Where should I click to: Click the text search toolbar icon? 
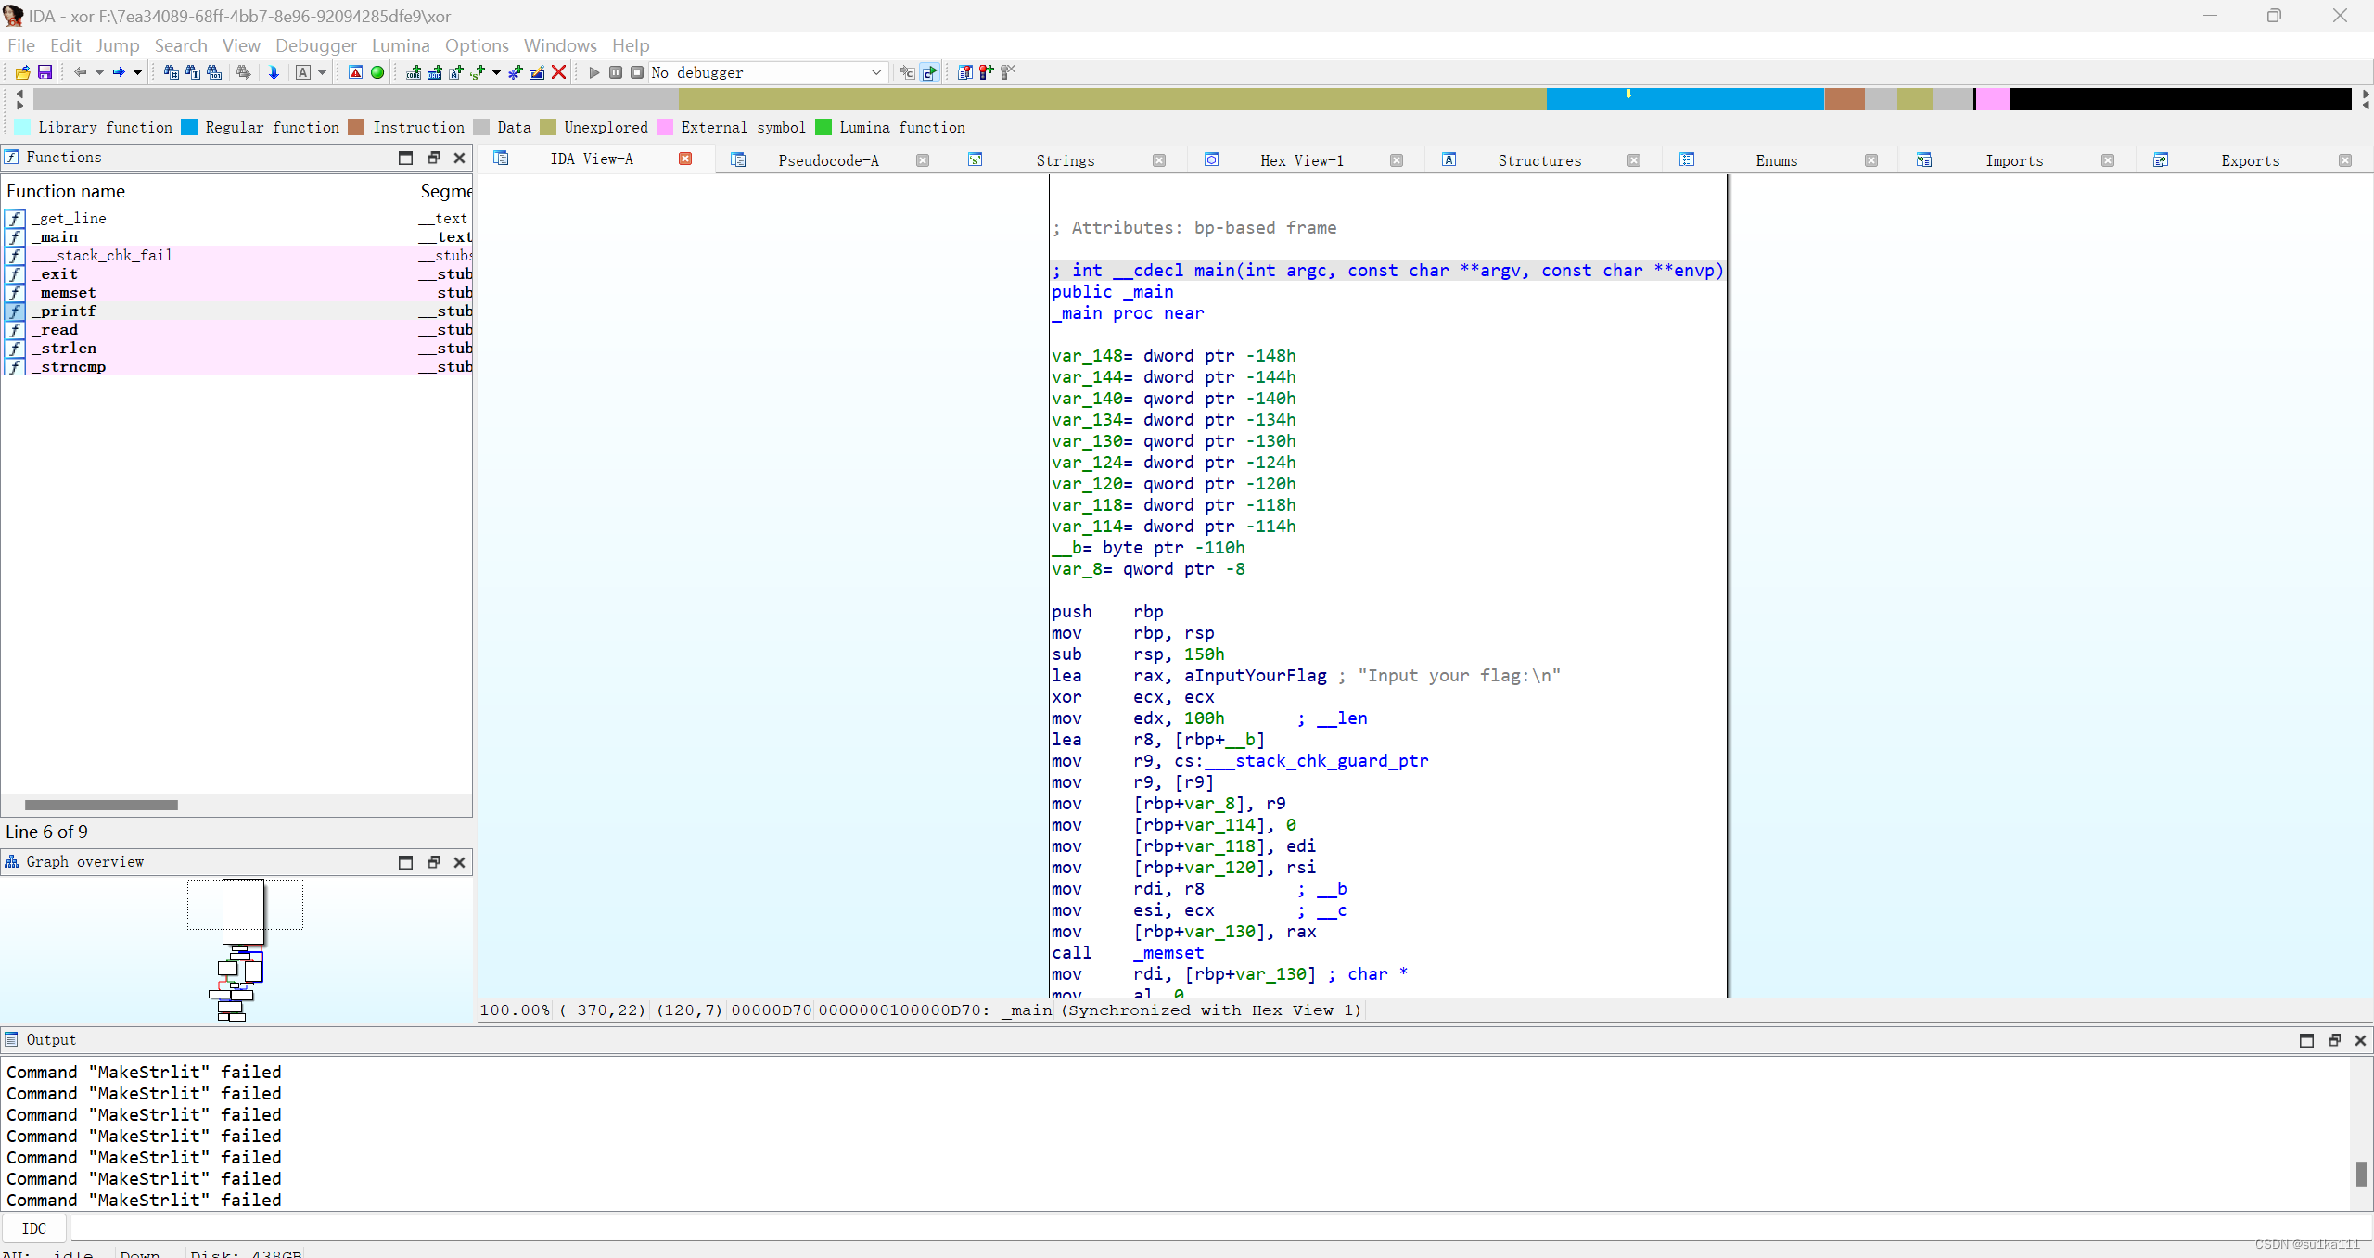[191, 72]
